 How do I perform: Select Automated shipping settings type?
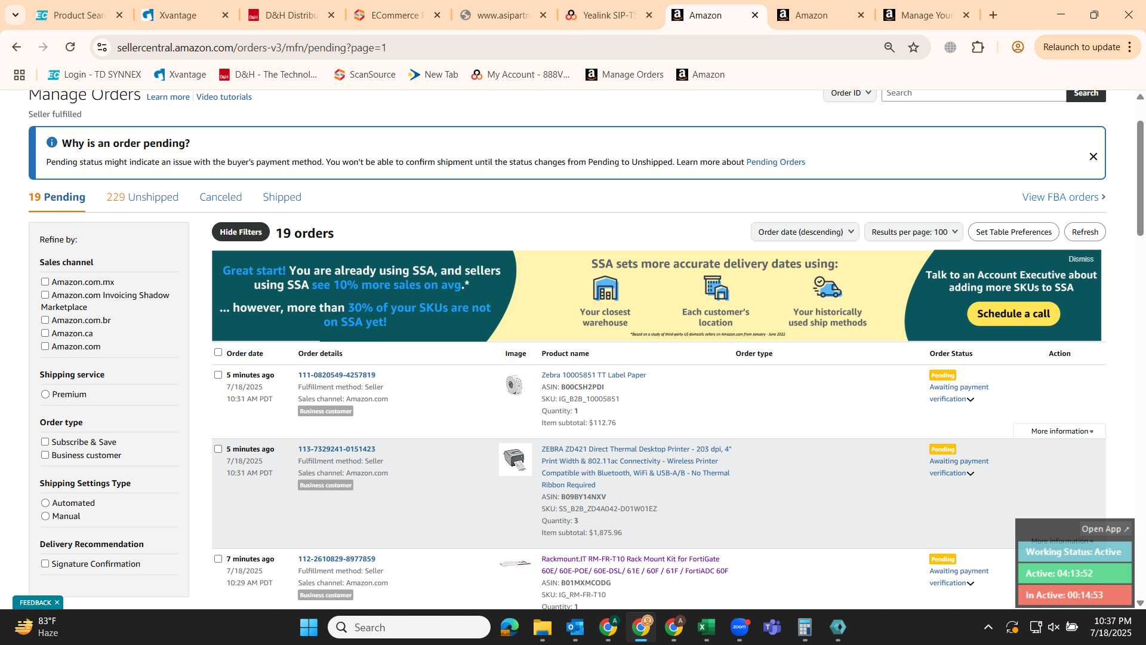[x=45, y=503]
